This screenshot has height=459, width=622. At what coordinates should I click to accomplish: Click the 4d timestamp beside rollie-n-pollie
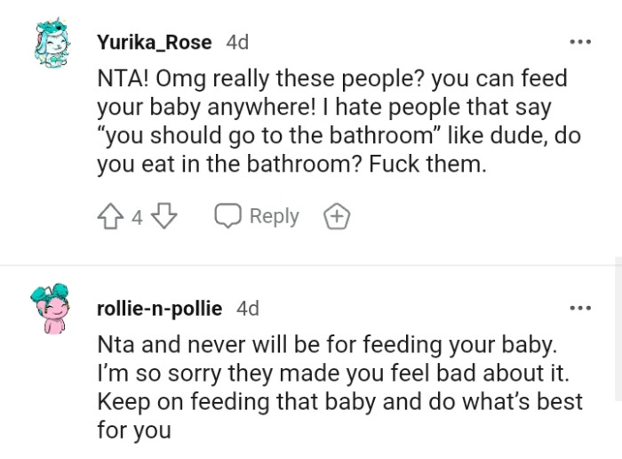pyautogui.click(x=248, y=308)
